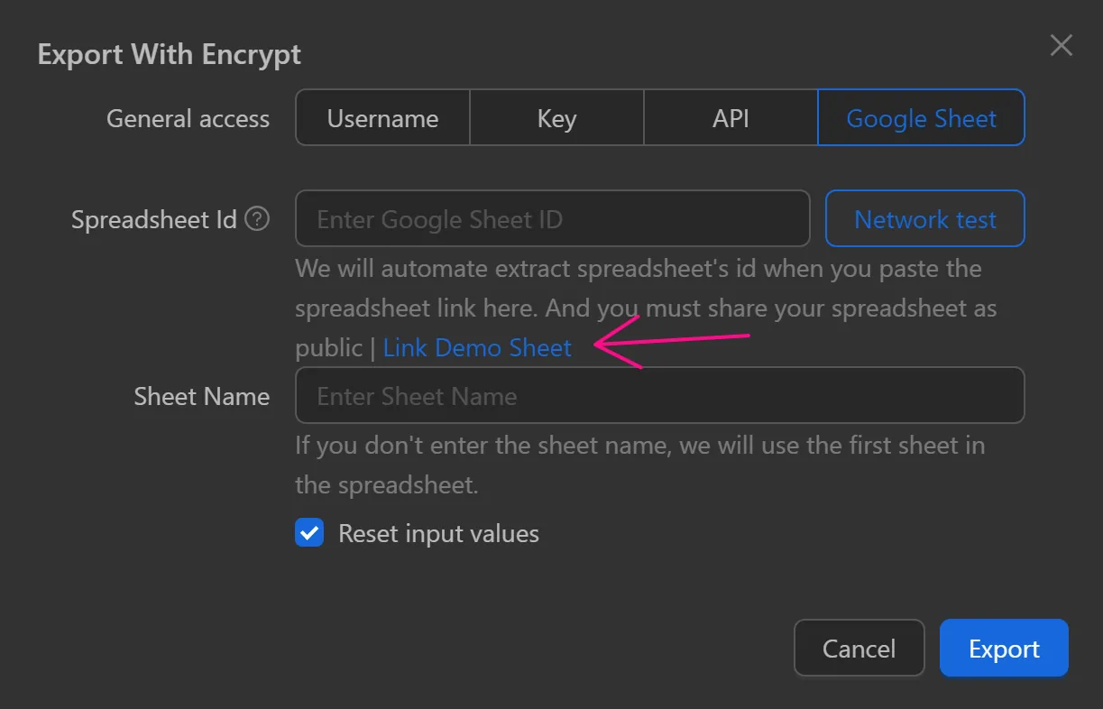Switch to the Key tab
This screenshot has width=1103, height=709.
coord(556,117)
